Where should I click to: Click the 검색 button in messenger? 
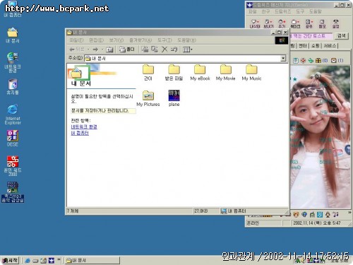[x=341, y=36]
